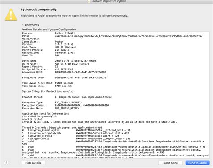
Task: Click the dyld recursiveInitialization frame
Action: tap(112, 151)
